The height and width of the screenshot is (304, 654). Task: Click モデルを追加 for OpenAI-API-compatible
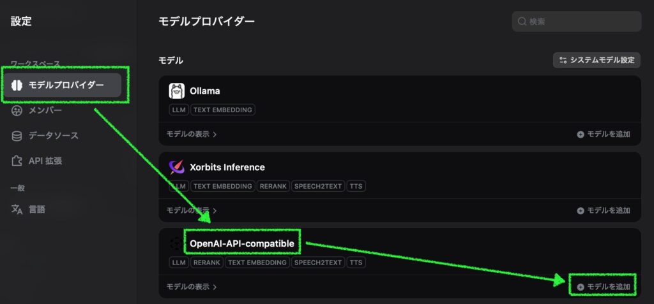click(604, 287)
